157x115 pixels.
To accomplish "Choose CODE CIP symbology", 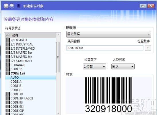I will coord(17,111).
